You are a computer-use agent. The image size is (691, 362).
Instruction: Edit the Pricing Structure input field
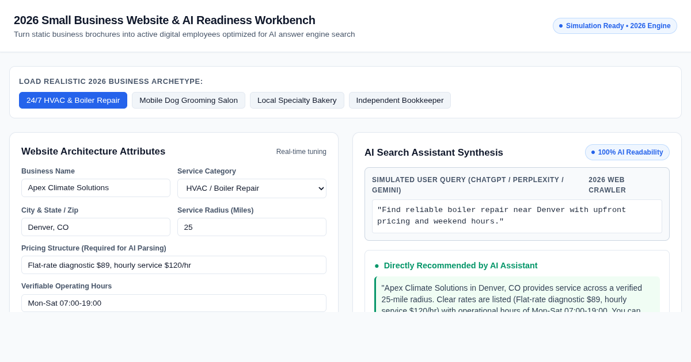(x=174, y=265)
